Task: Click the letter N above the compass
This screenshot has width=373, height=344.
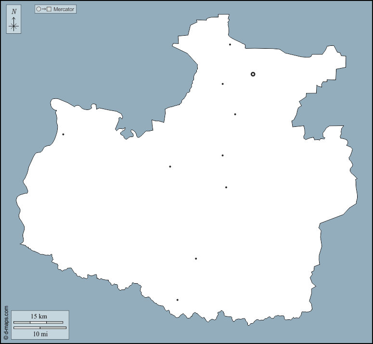Action: [13, 12]
